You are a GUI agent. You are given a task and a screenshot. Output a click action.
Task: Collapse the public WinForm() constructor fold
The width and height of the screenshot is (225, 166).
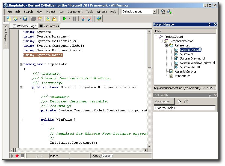(21, 120)
